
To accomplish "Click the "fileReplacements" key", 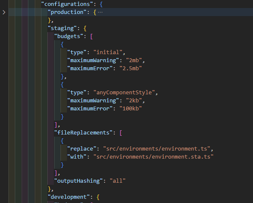I will (83, 133).
